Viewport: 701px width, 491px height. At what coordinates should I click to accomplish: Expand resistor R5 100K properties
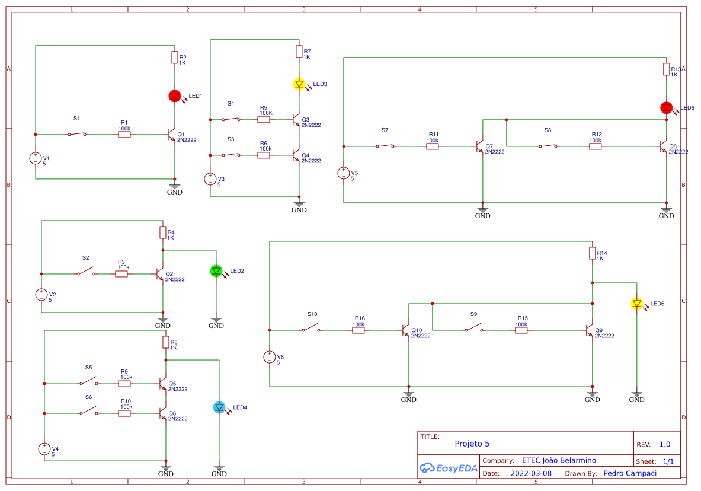point(263,119)
